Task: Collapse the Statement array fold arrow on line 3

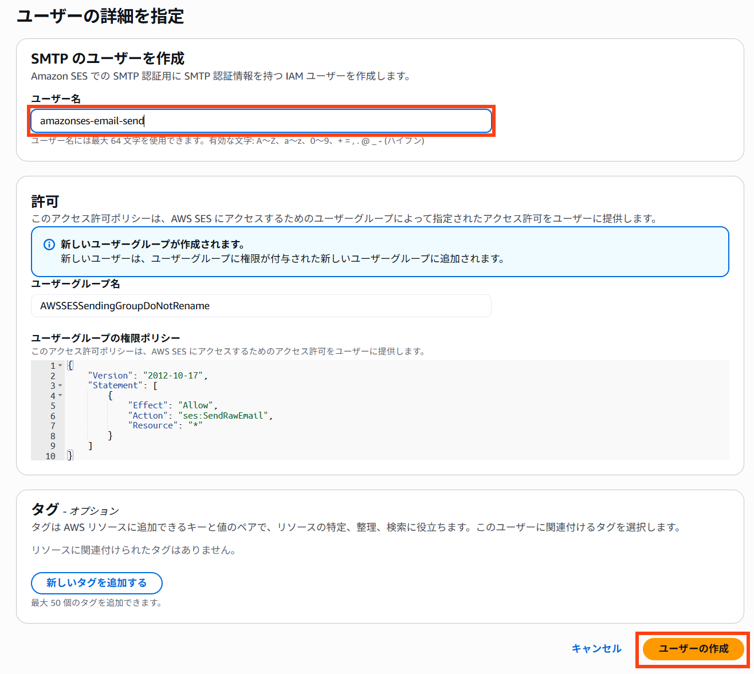Action: click(x=60, y=385)
